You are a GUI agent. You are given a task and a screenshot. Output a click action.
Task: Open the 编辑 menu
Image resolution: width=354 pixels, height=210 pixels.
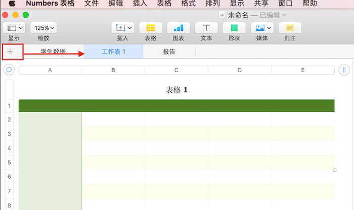click(116, 3)
